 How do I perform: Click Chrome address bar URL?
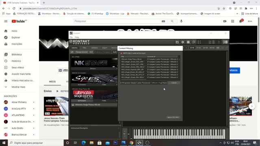pyautogui.click(x=50, y=9)
